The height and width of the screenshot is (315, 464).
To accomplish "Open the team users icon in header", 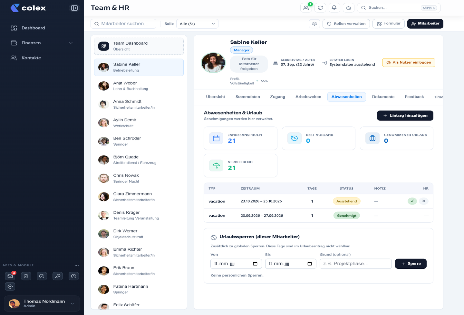I will pos(306,8).
